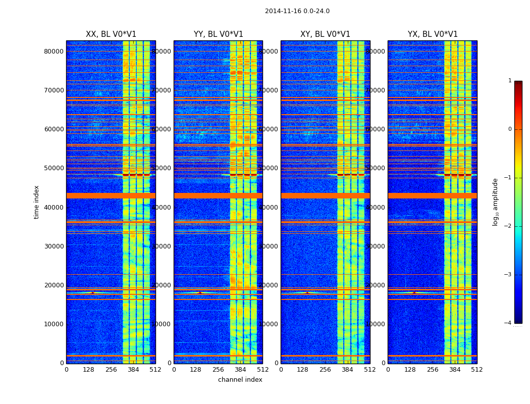The height and width of the screenshot is (404, 530).
Task: Click the 'time index' y-axis label
Action: (x=36, y=201)
